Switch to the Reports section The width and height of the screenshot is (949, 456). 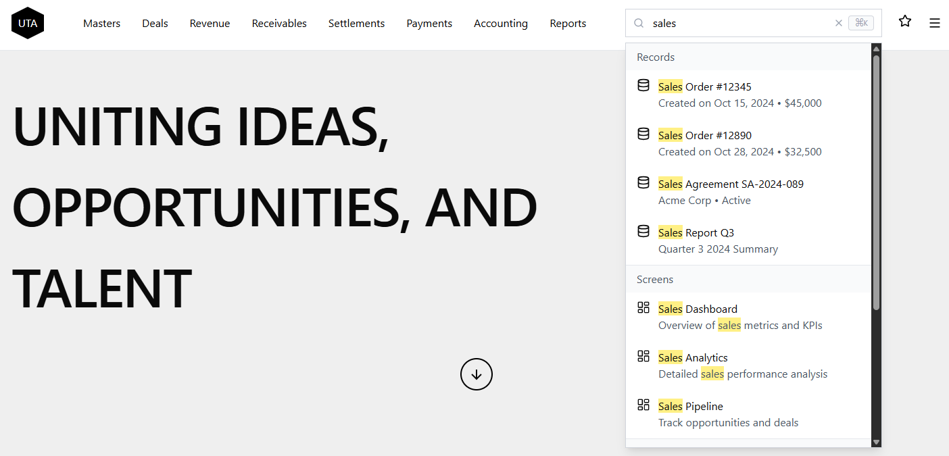click(568, 23)
